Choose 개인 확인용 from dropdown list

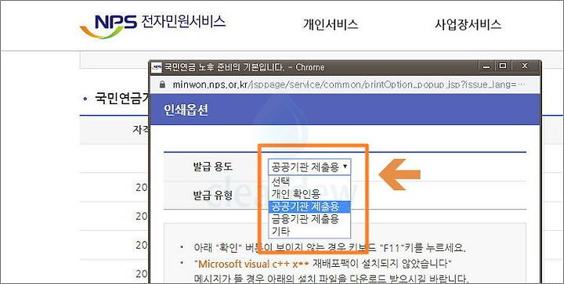click(309, 194)
